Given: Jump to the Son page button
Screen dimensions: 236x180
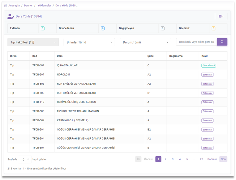Looking at the screenshot, I should coord(223,159).
